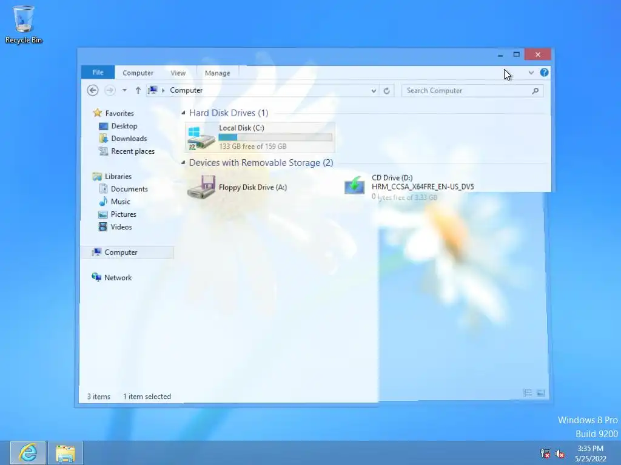The height and width of the screenshot is (465, 621).
Task: Click the HRM_CCSA_X64FRE_EN-US_DV5 label
Action: [423, 186]
